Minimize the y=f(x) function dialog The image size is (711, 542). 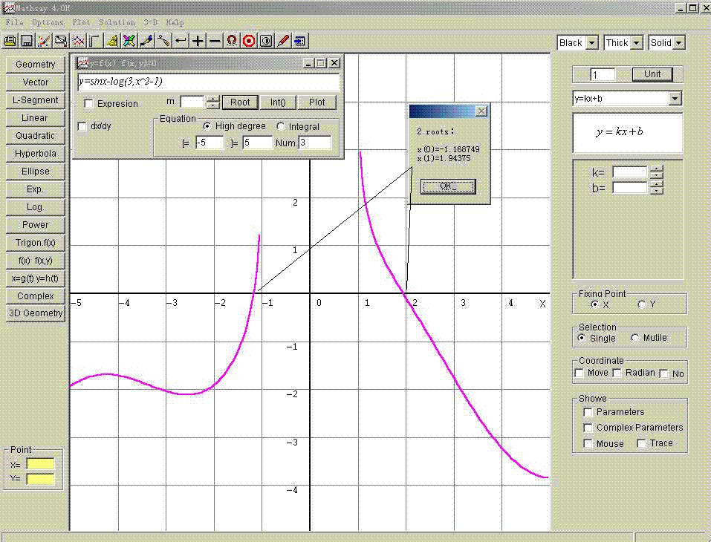(x=308, y=63)
